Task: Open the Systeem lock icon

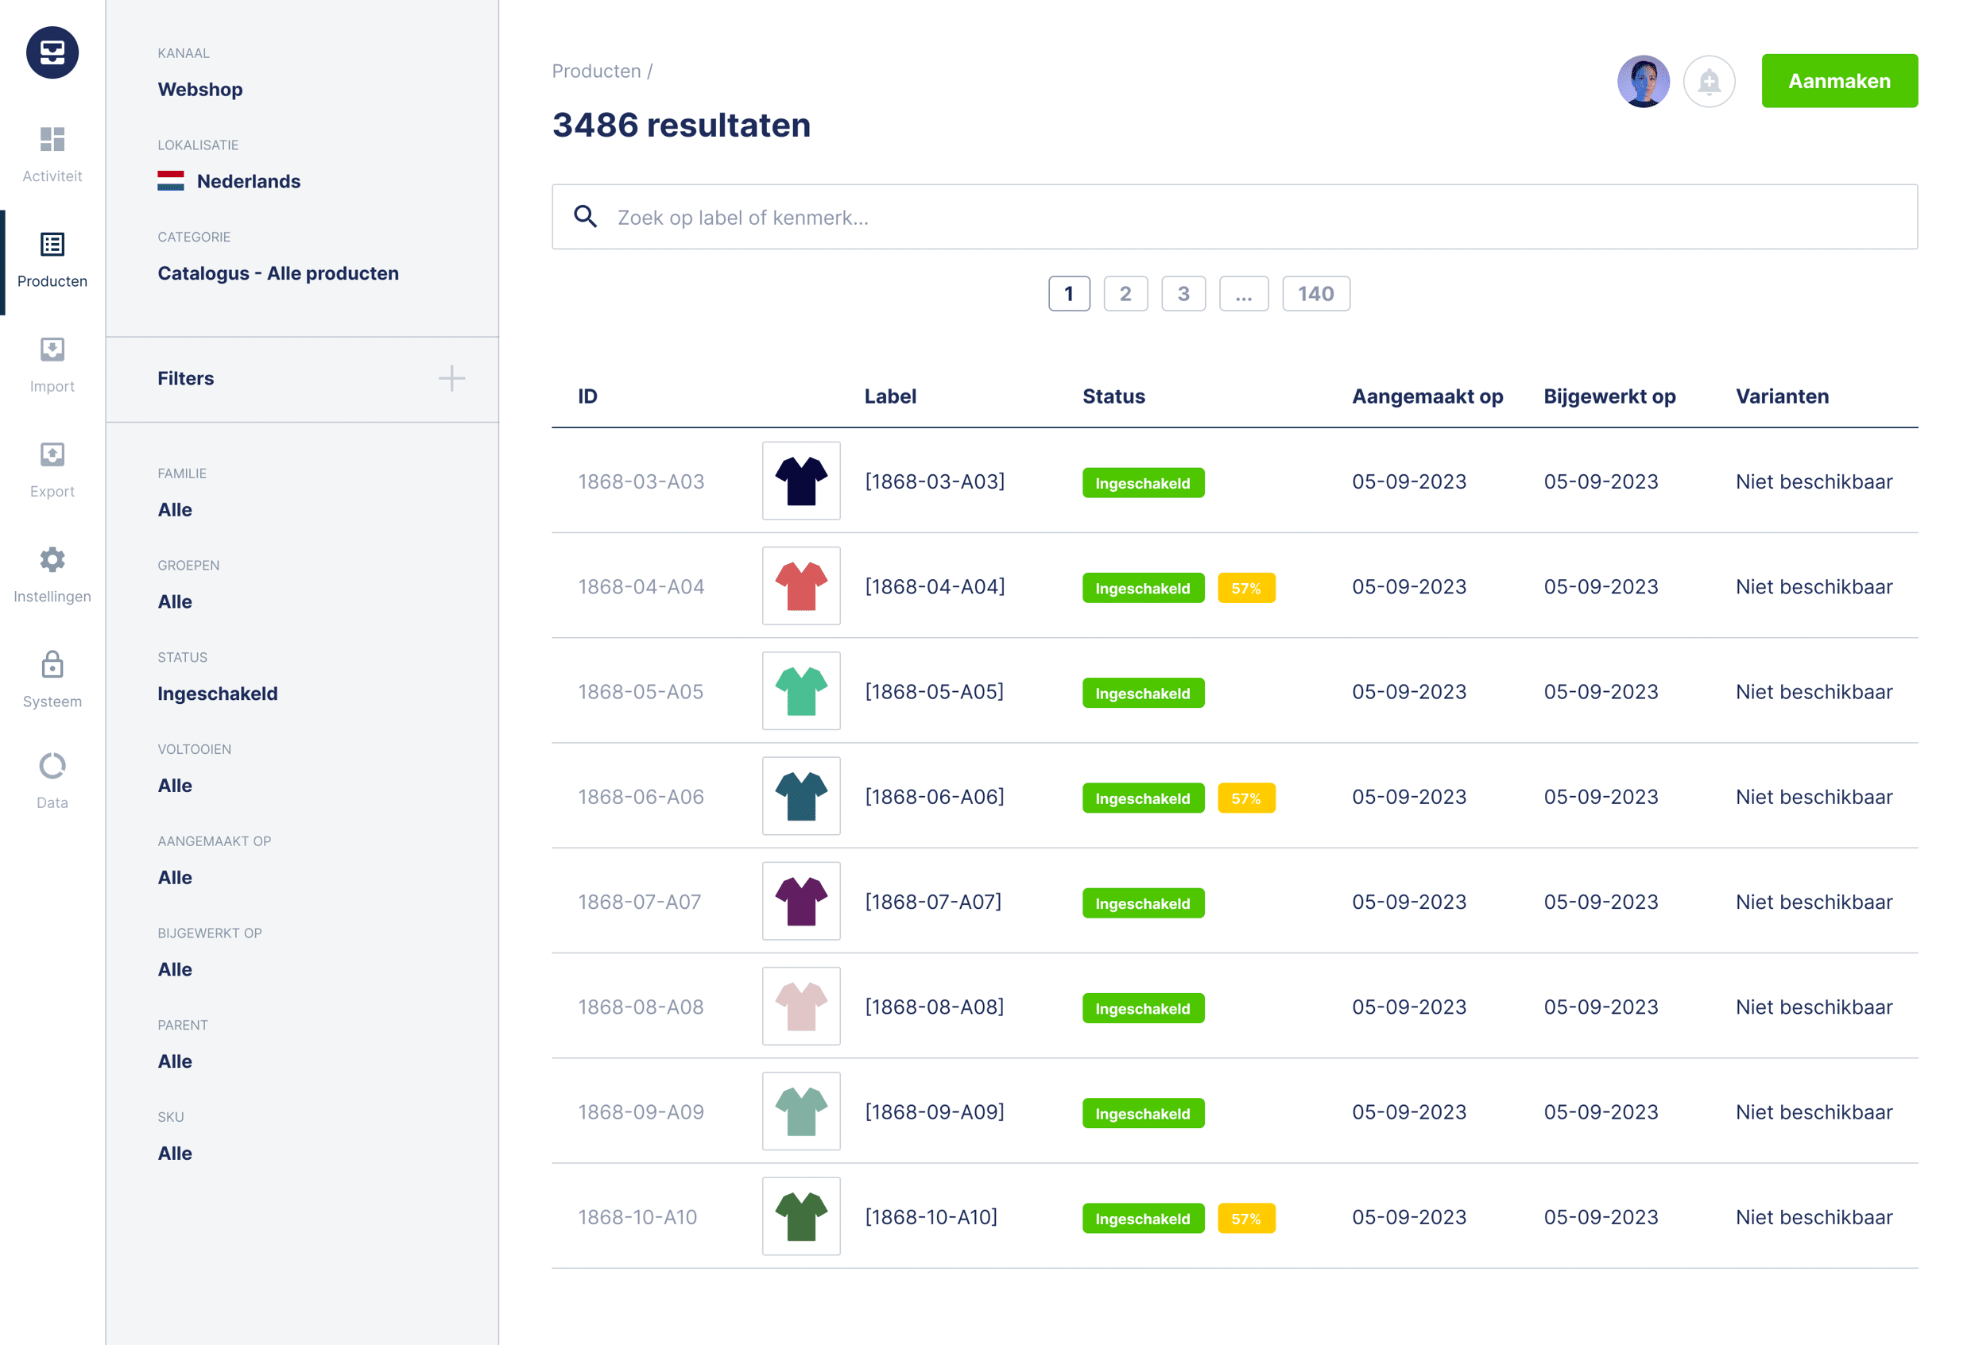Action: 52,664
